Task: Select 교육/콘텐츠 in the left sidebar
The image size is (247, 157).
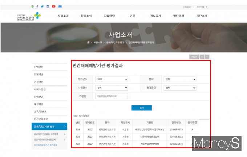Action: [49, 111]
